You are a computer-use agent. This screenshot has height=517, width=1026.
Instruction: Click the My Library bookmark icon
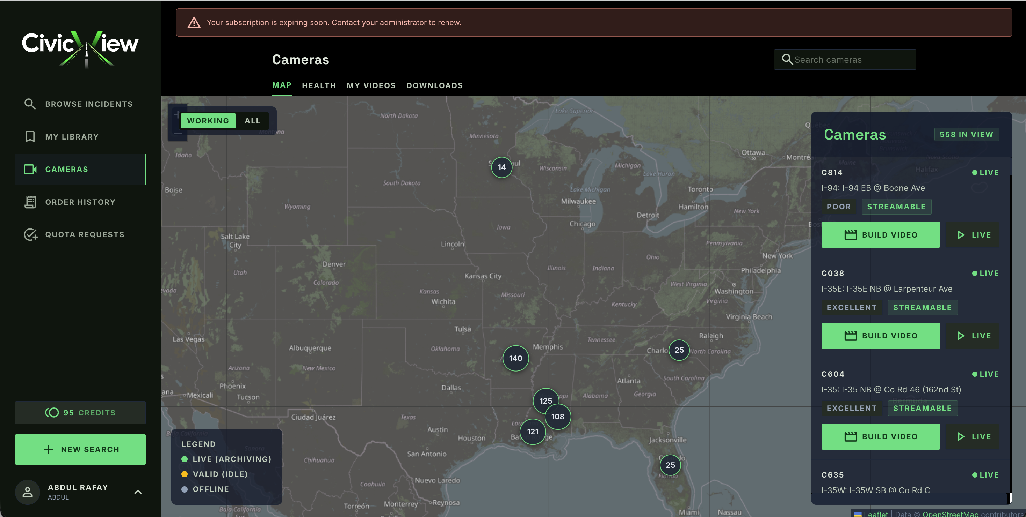[x=30, y=136]
